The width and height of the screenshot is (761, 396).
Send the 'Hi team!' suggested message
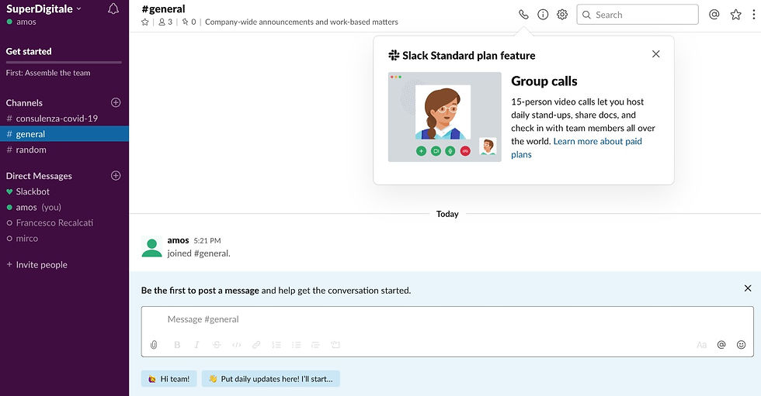(169, 379)
